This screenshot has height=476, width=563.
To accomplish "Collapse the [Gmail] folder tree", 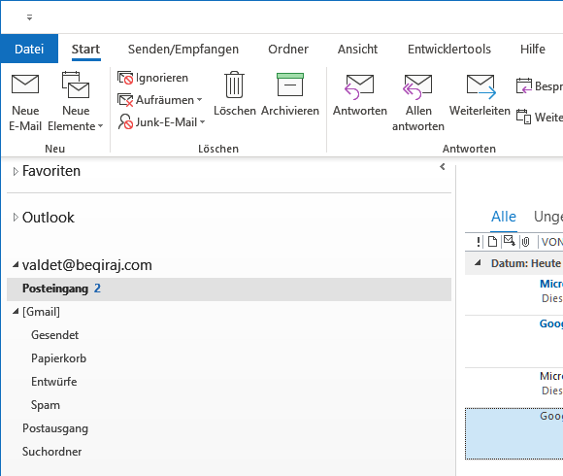I will [16, 312].
